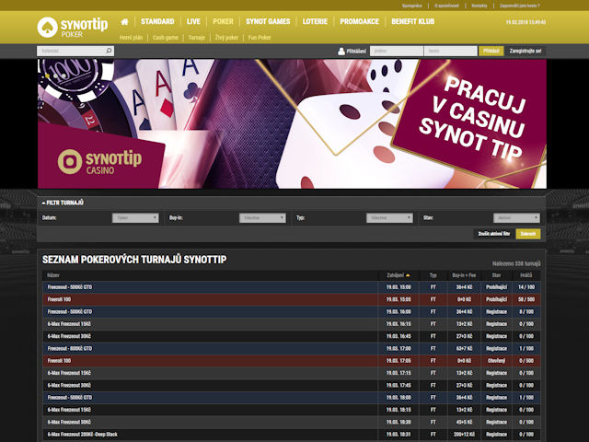Open Freezeout 500Kč GTD at 18:00
Viewport: 589px width, 442px height.
pyautogui.click(x=291, y=398)
